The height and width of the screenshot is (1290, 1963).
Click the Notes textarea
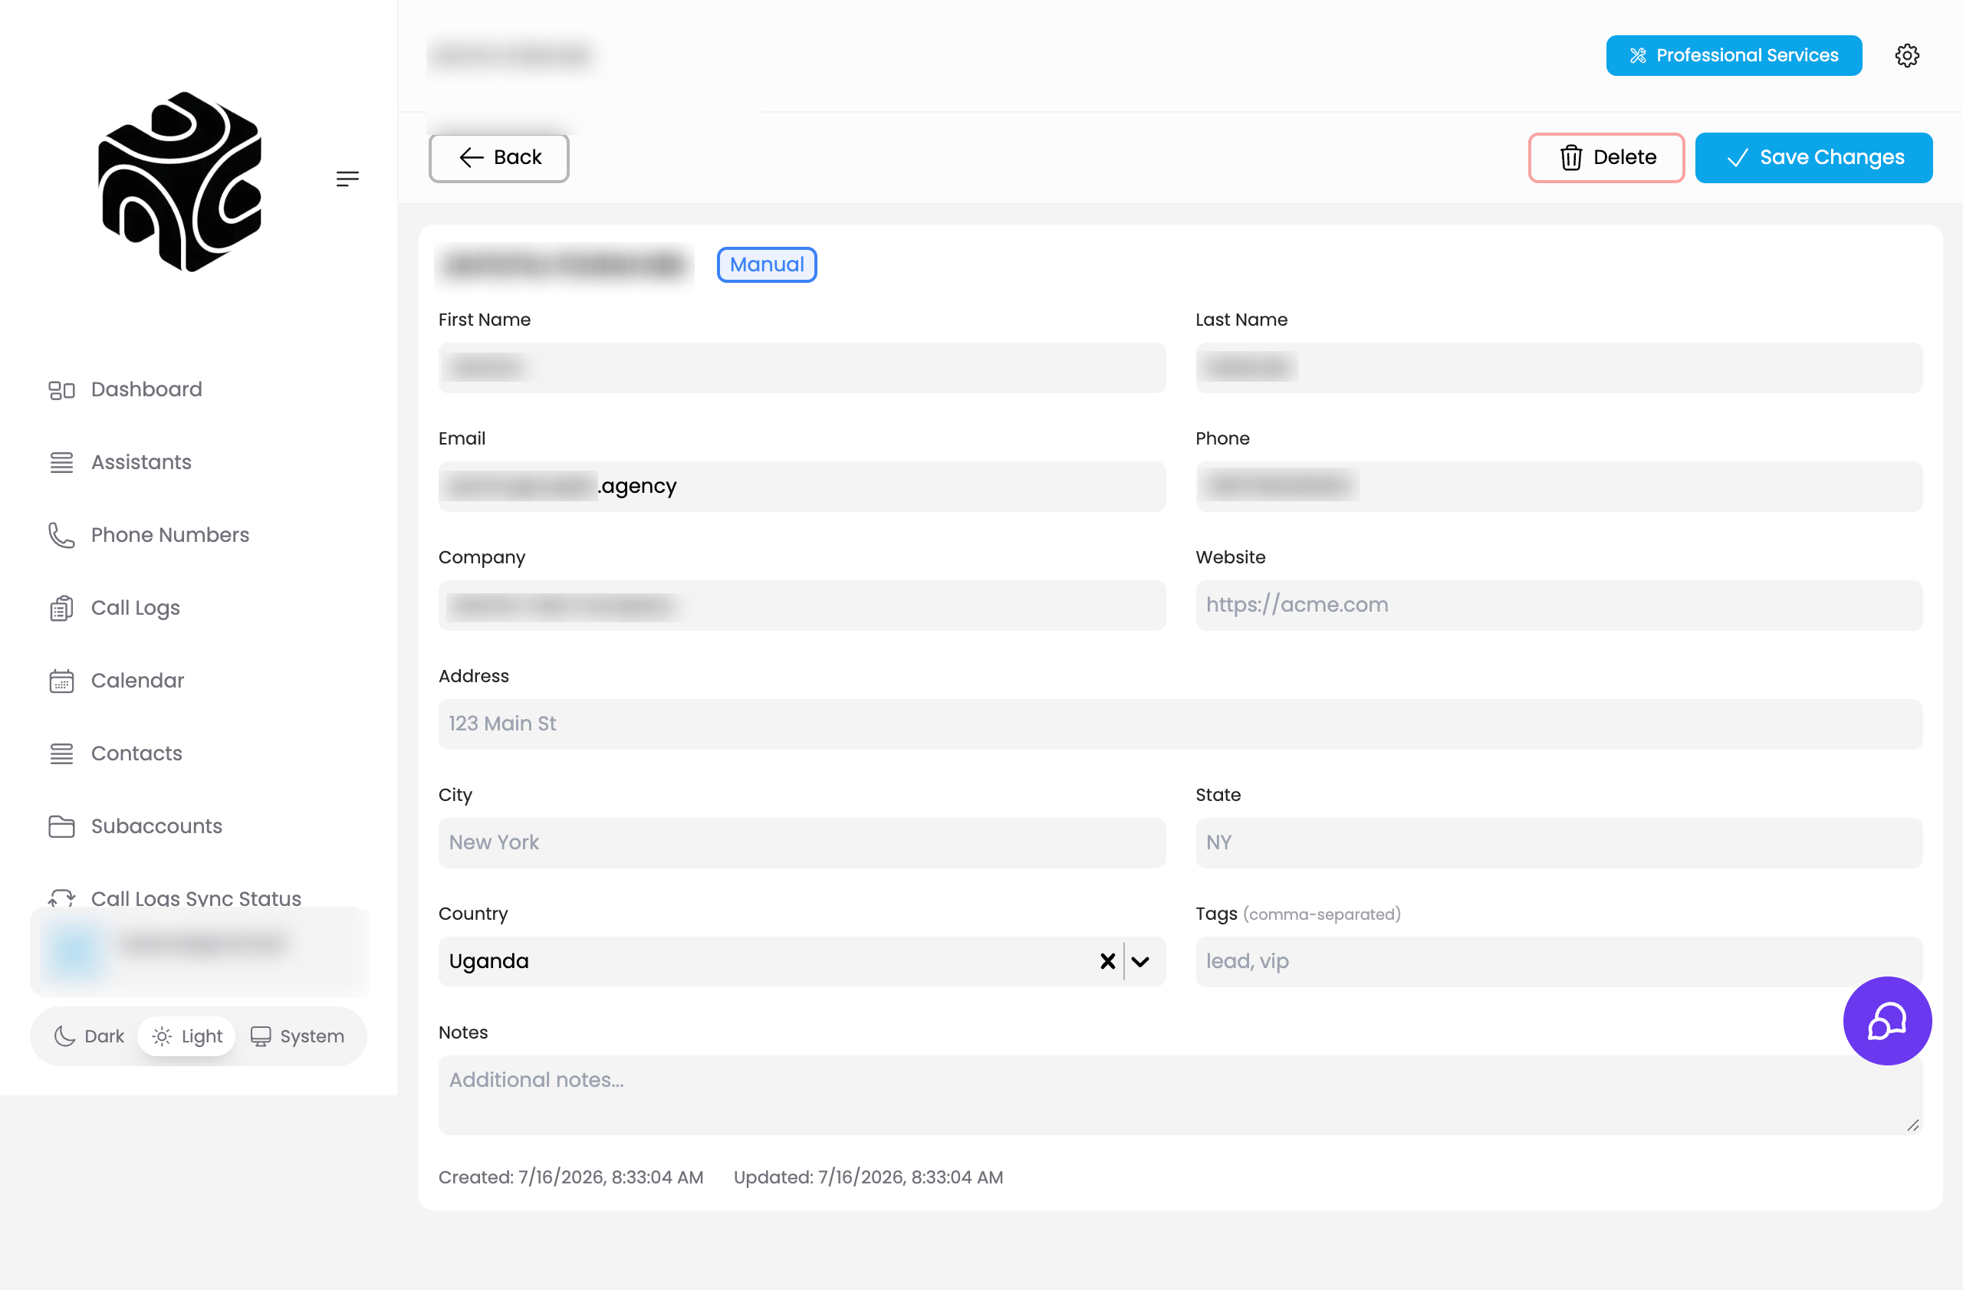(x=1180, y=1095)
